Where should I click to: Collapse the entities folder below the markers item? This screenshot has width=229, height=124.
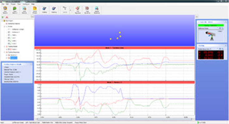point(5,26)
